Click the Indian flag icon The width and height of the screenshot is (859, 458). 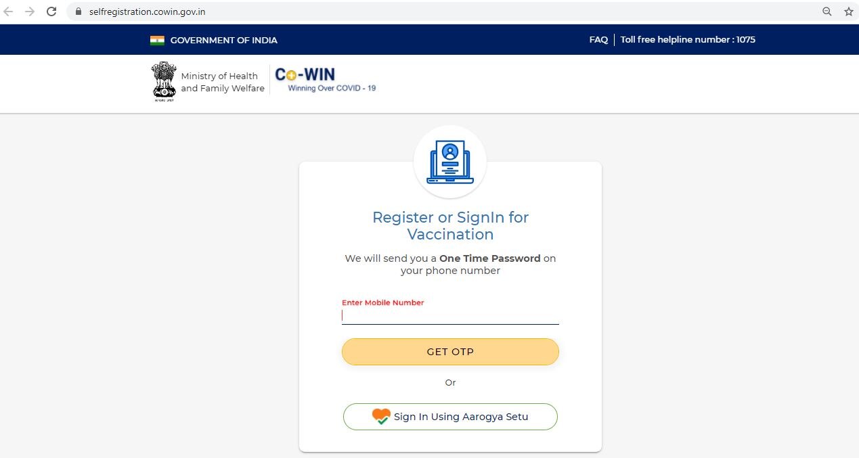coord(157,40)
